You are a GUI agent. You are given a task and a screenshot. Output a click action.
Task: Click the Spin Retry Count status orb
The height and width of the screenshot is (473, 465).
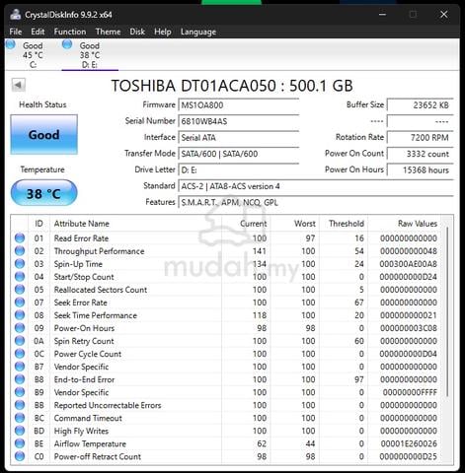pos(20,341)
